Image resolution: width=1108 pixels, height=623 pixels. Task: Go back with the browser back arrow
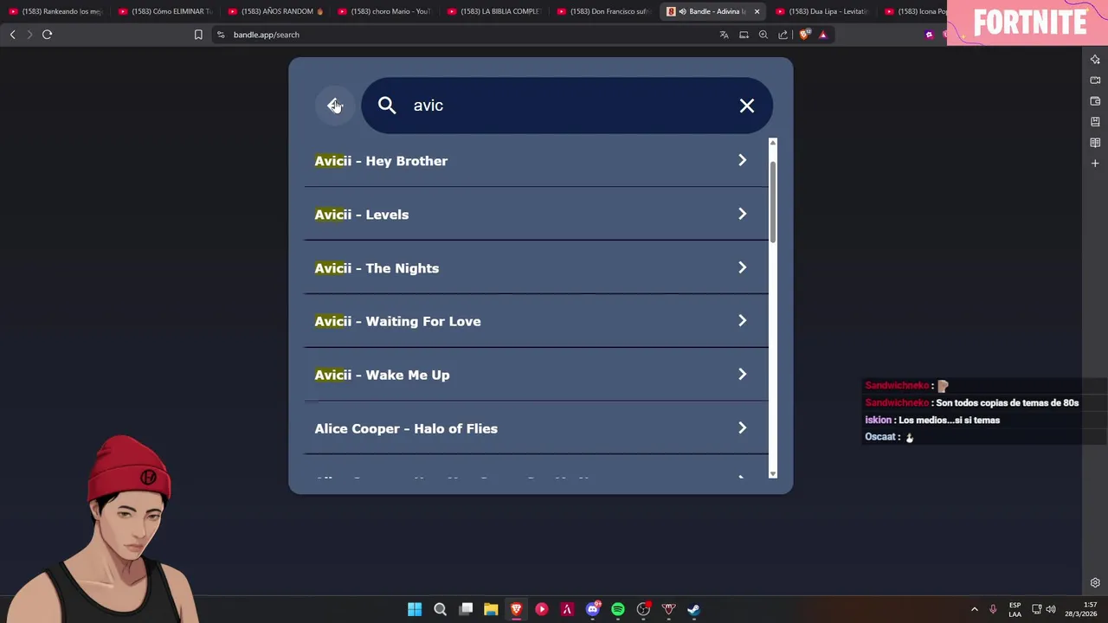12,35
